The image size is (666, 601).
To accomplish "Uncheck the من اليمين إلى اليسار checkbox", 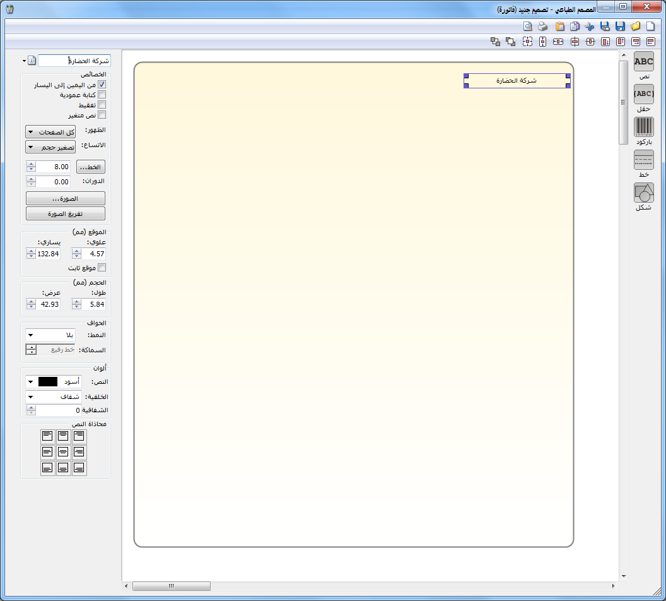I will [102, 85].
